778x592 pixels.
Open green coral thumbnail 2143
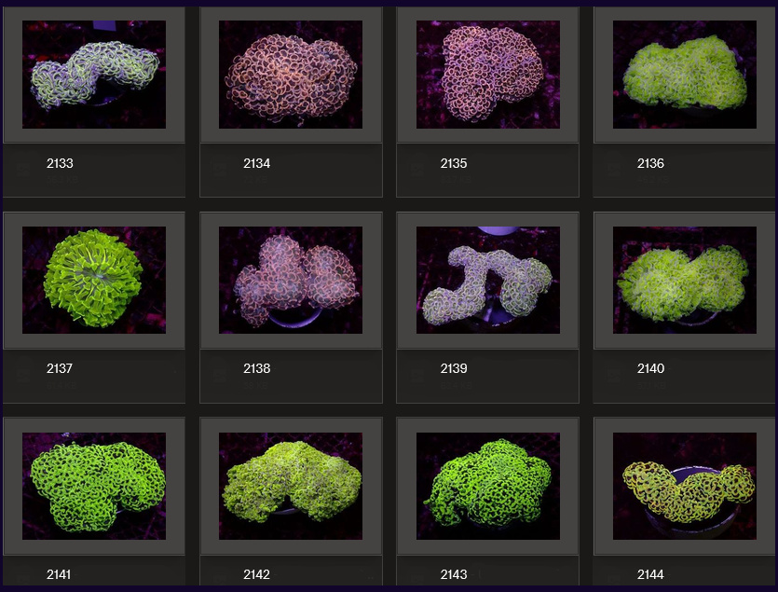pyautogui.click(x=487, y=487)
